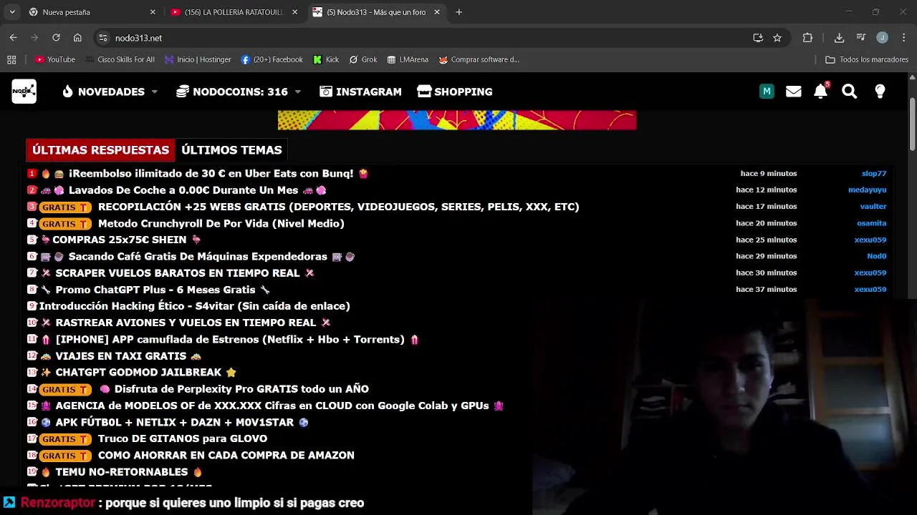Screen dimensions: 917x515
Task: Click the colorful banner image at the top
Action: pyautogui.click(x=457, y=120)
